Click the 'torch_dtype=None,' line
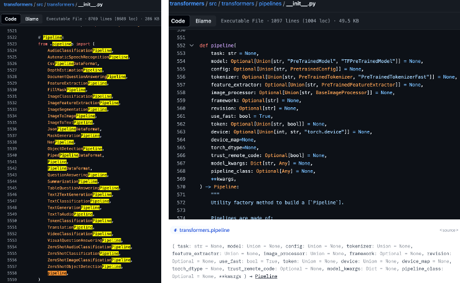The height and width of the screenshot is (283, 460). 235,148
